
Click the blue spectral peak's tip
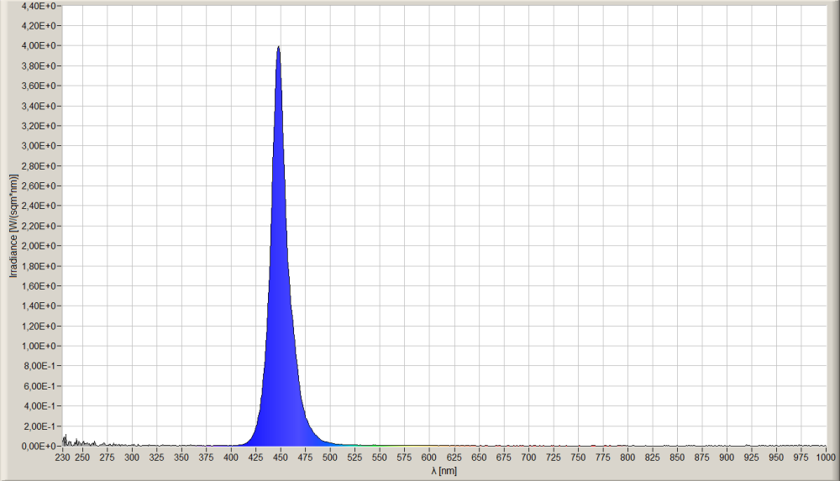point(279,47)
